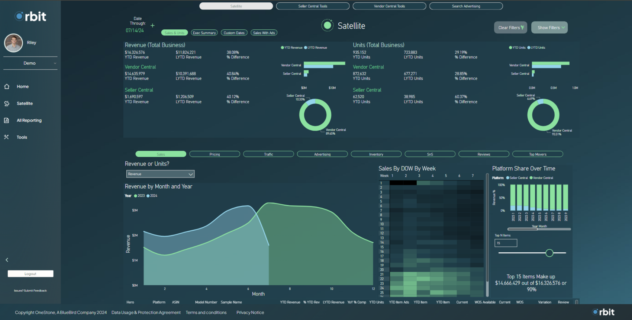Screen dimensions: 632x320
Task: Click the Tools wrench icon
Action: pyautogui.click(x=6, y=137)
